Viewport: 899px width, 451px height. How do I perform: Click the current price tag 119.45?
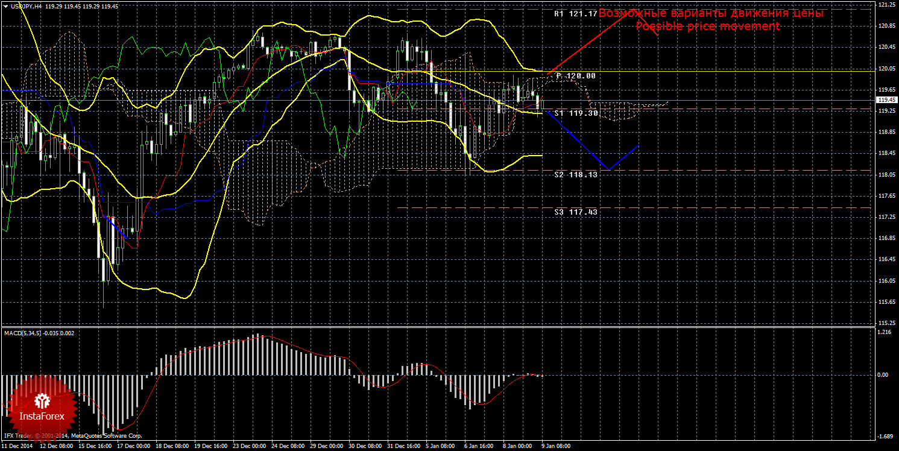coord(888,100)
